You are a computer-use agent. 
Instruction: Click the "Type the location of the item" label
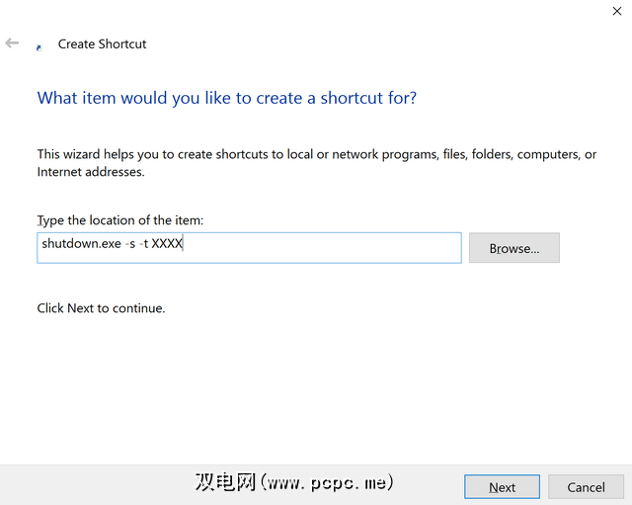click(x=119, y=220)
